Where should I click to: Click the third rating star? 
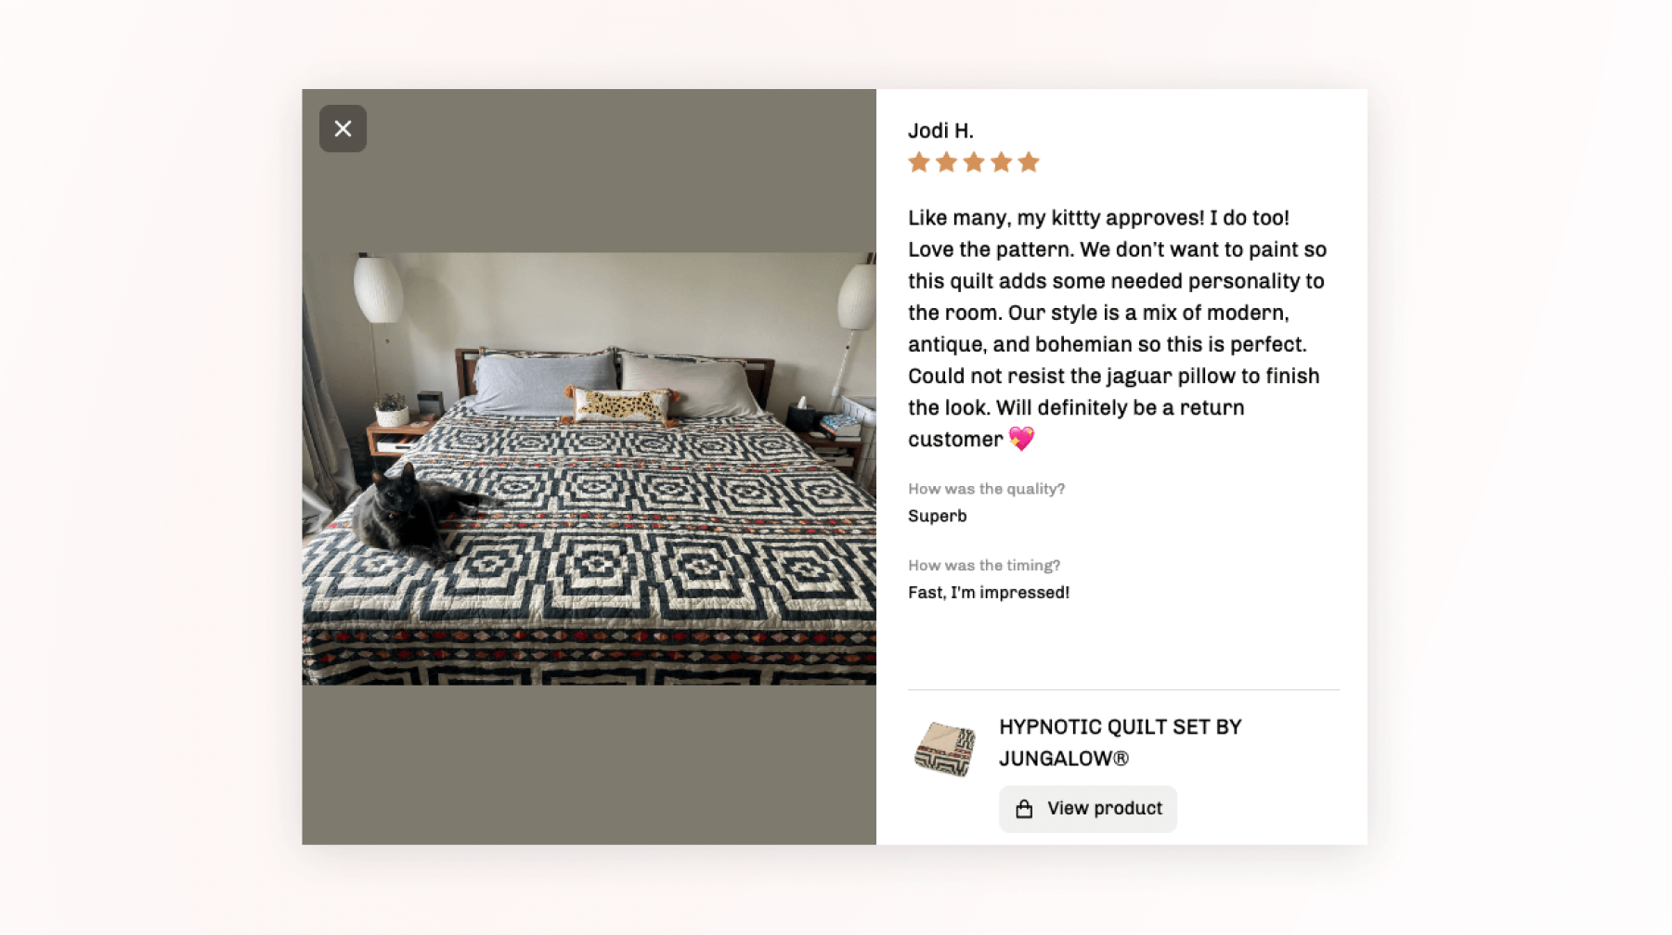(x=974, y=163)
